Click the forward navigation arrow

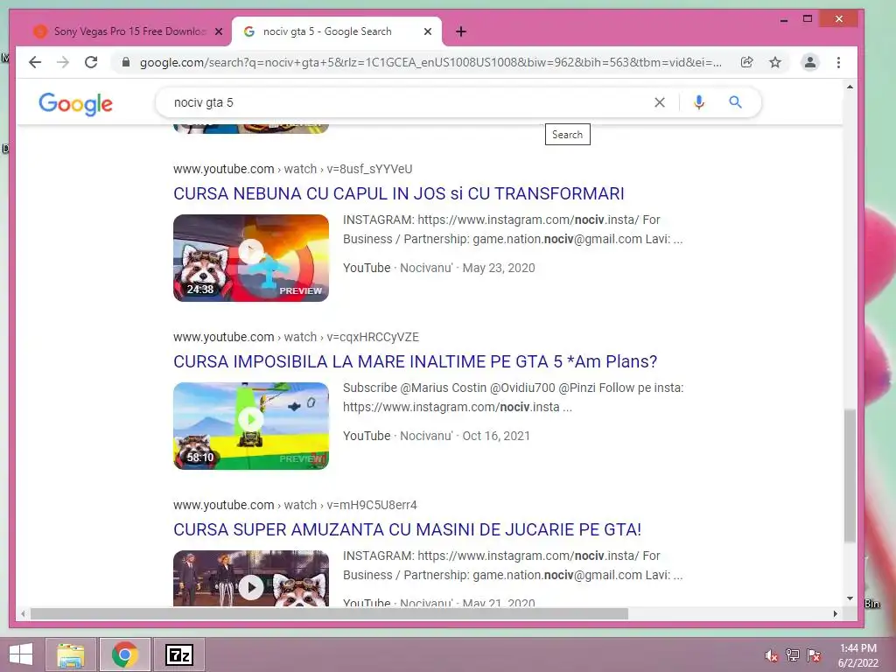(x=63, y=62)
